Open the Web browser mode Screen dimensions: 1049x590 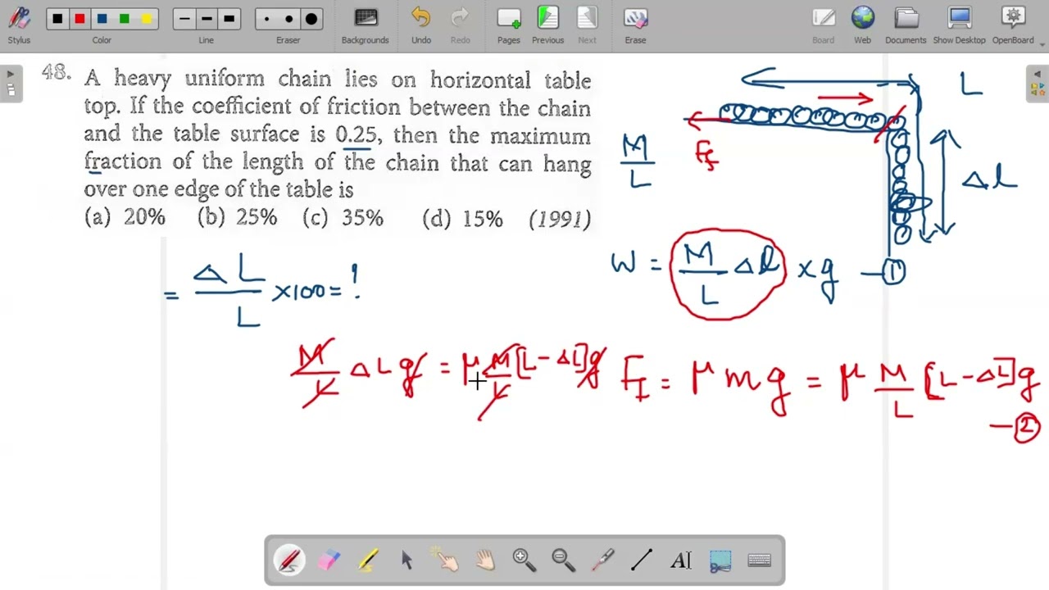863,25
